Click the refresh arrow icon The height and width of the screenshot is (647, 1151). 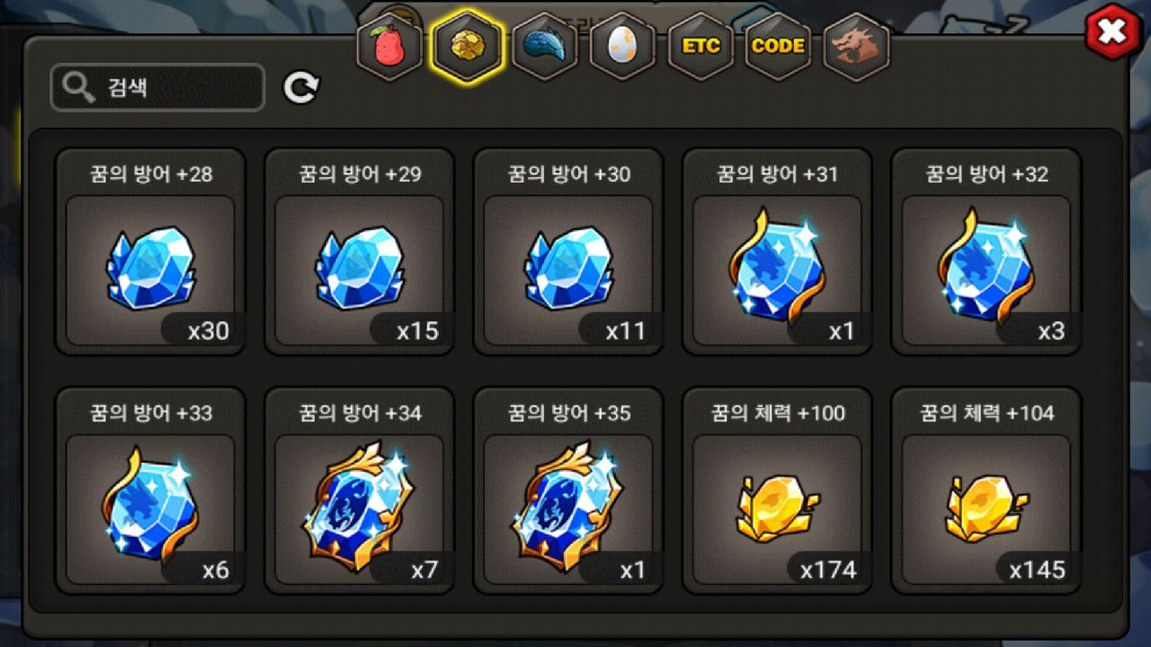(301, 87)
